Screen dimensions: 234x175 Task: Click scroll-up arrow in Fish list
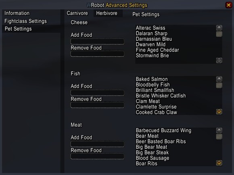point(219,79)
